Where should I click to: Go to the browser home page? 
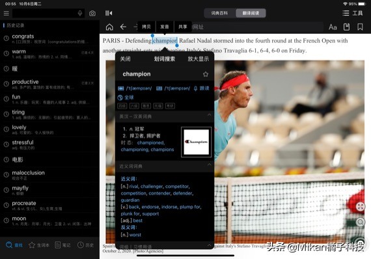[109, 27]
